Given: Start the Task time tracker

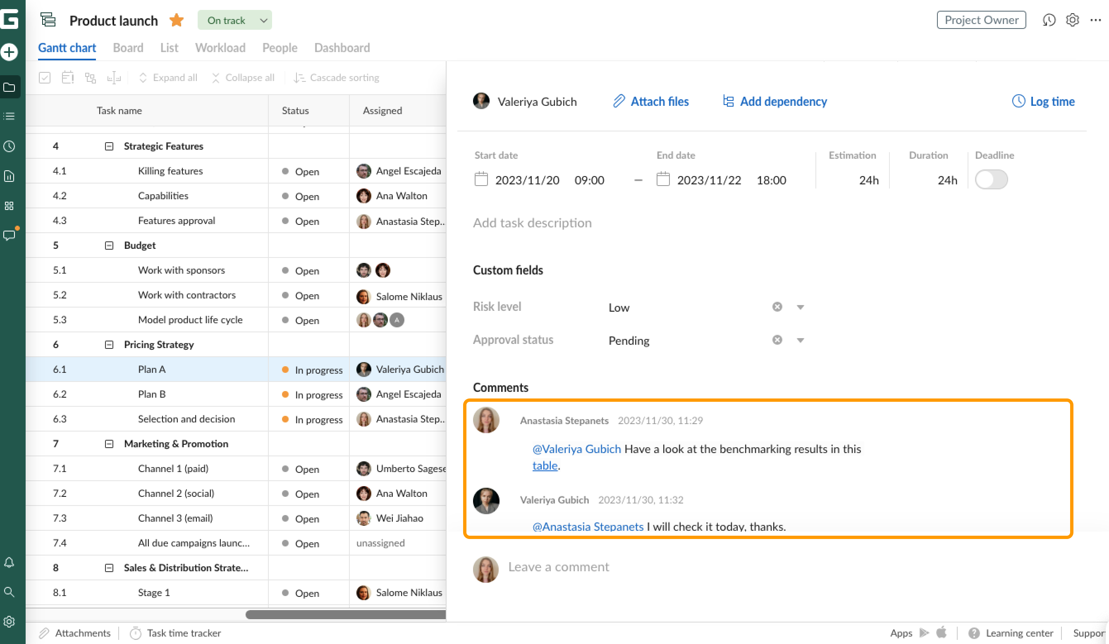Looking at the screenshot, I should pos(184,632).
